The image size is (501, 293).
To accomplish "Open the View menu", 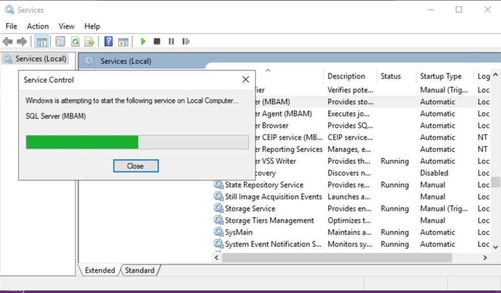I will (67, 26).
